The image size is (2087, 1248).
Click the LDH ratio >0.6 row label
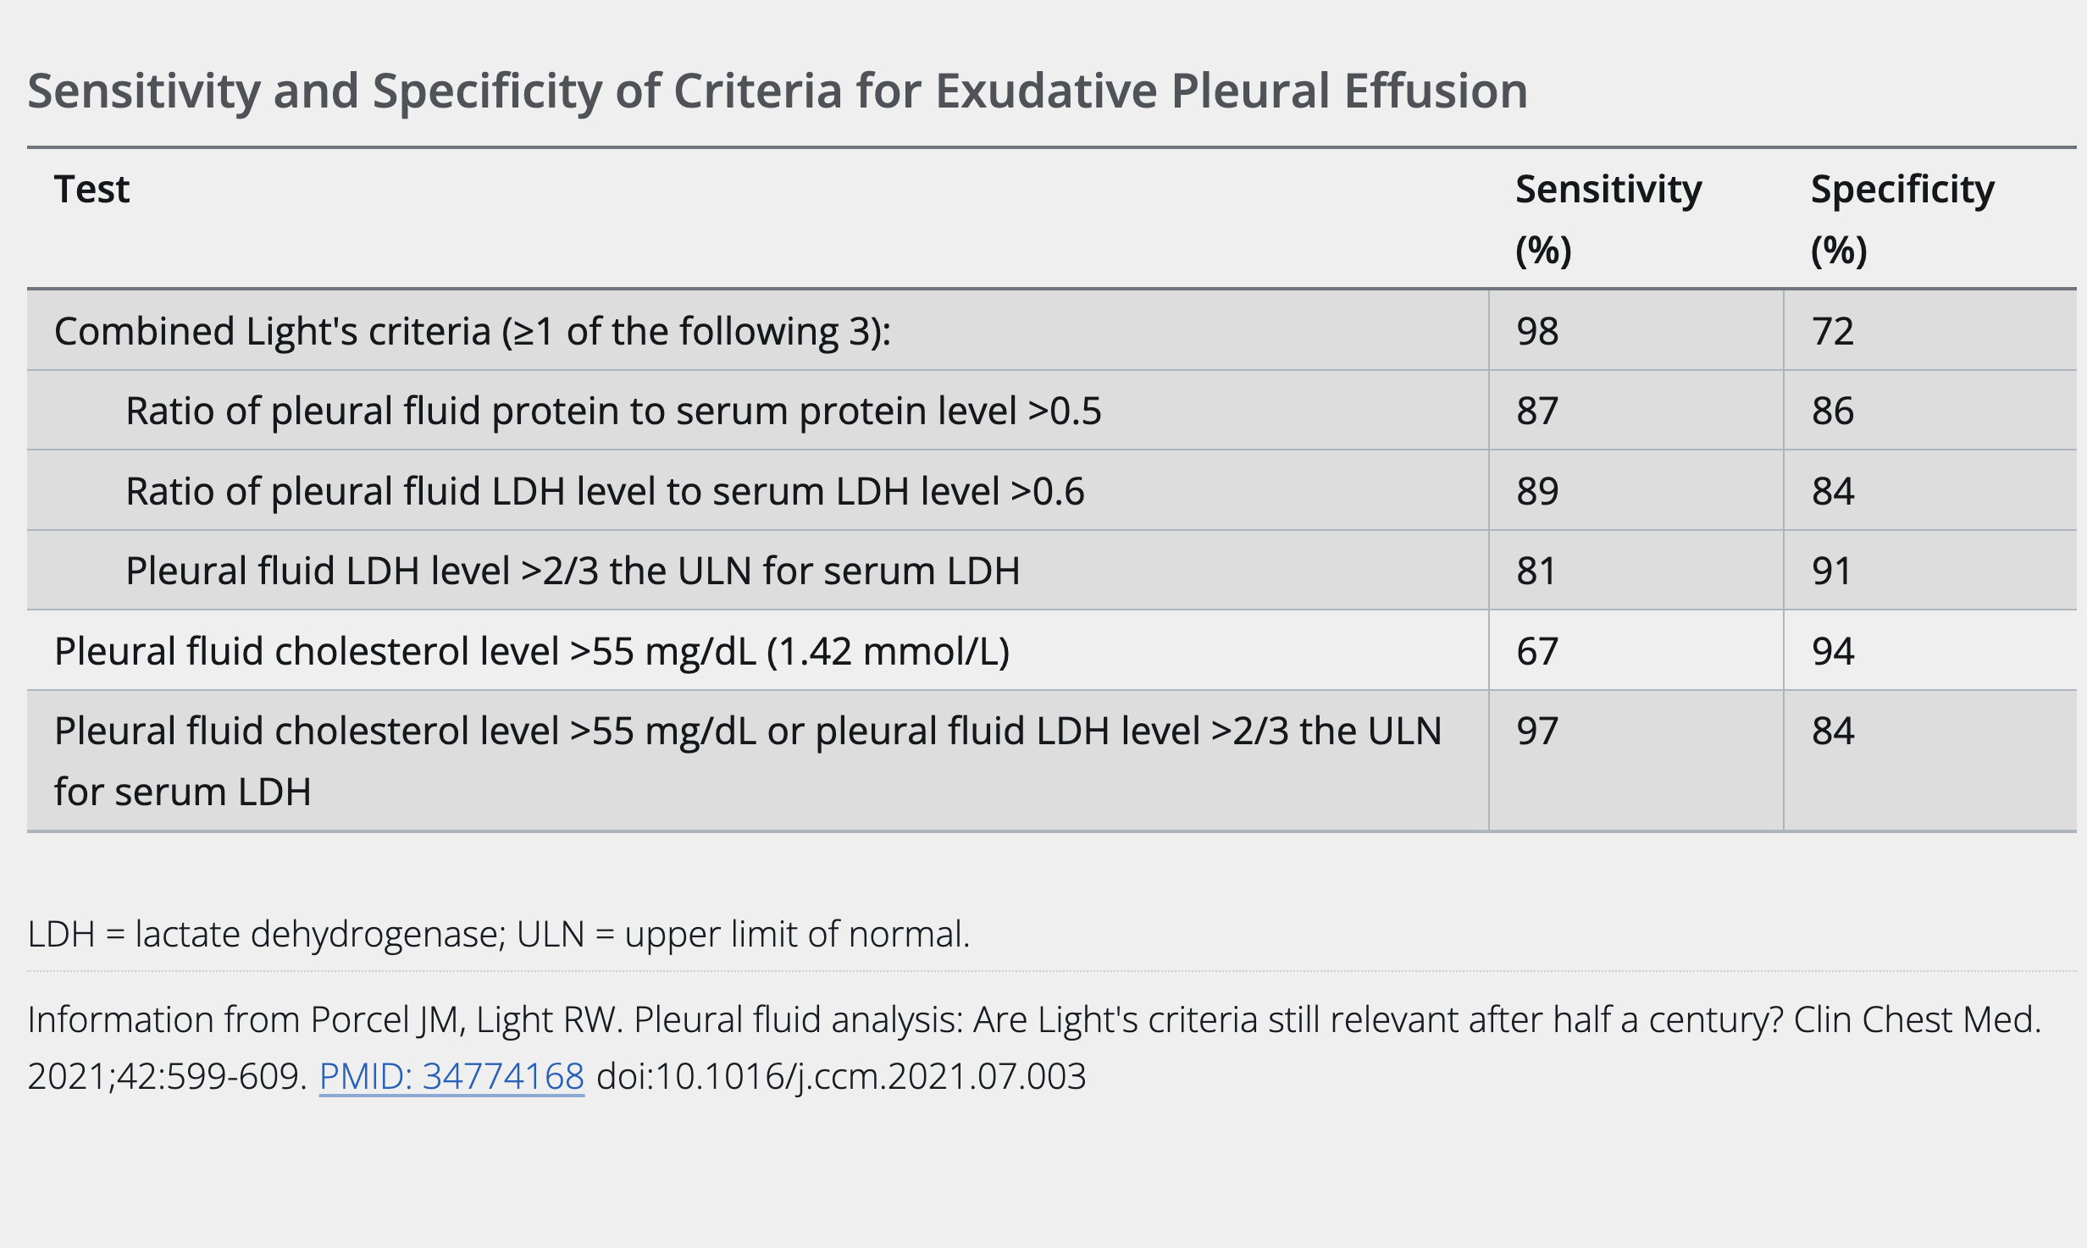605,491
